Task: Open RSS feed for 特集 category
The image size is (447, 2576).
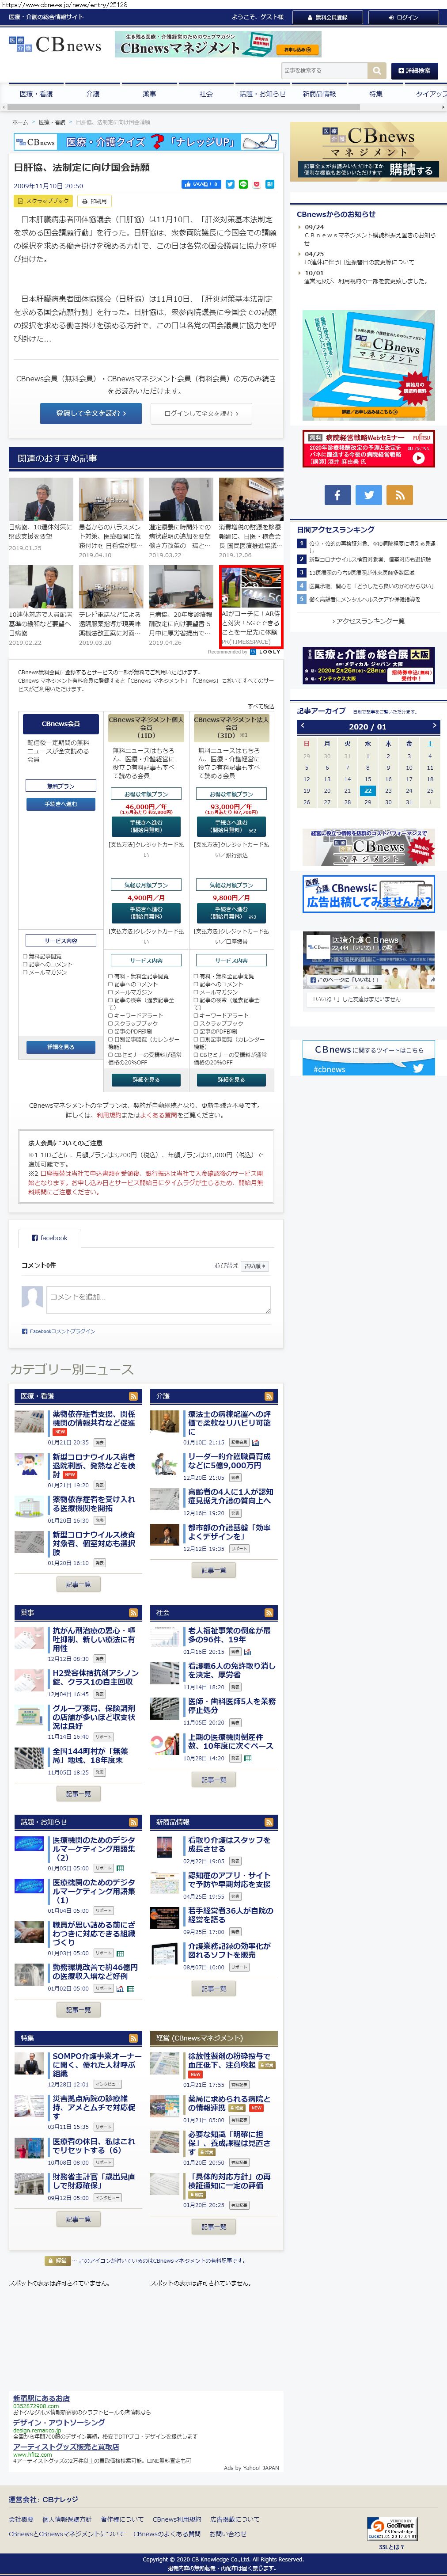Action: click(133, 2038)
